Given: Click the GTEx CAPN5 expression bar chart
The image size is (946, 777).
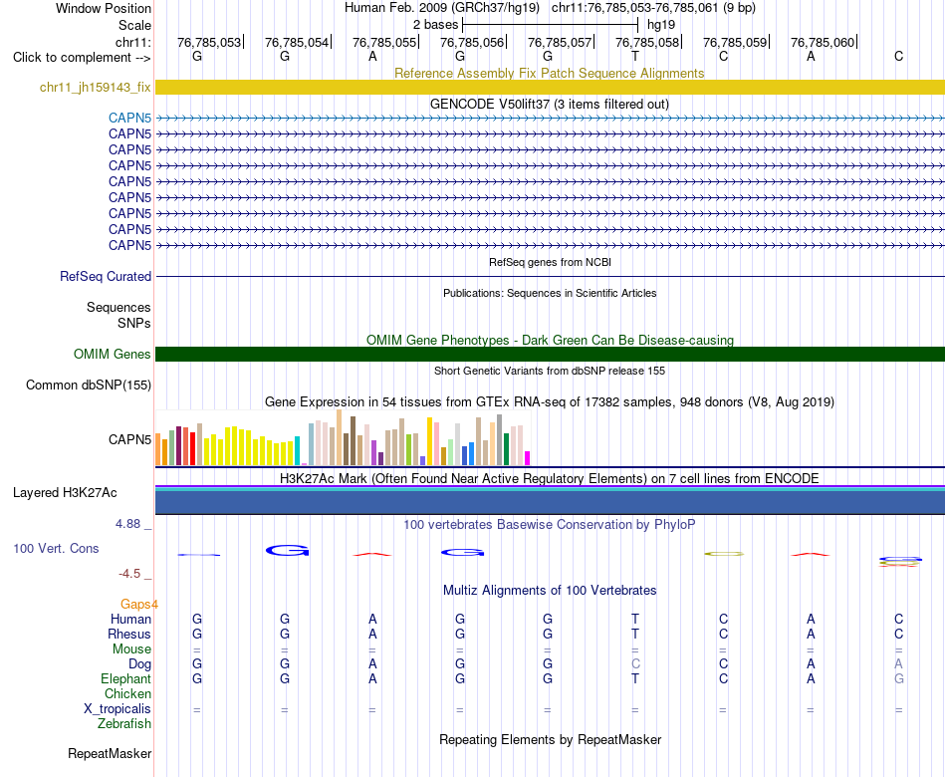Looking at the screenshot, I should (343, 437).
